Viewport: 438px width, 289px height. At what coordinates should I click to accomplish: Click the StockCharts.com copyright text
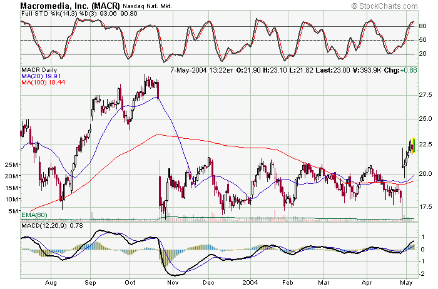point(384,6)
